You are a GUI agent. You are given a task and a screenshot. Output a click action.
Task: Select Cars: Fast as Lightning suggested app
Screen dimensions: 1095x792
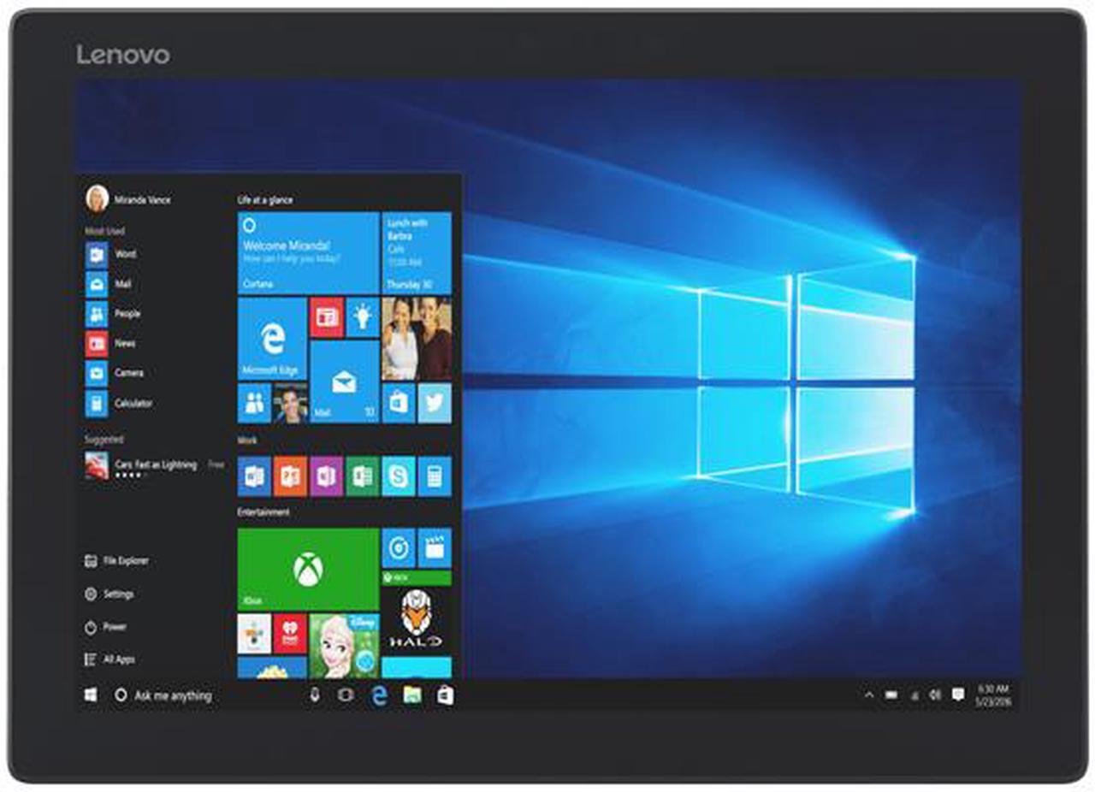click(x=155, y=466)
